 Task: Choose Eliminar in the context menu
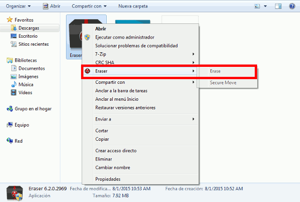click(104, 159)
